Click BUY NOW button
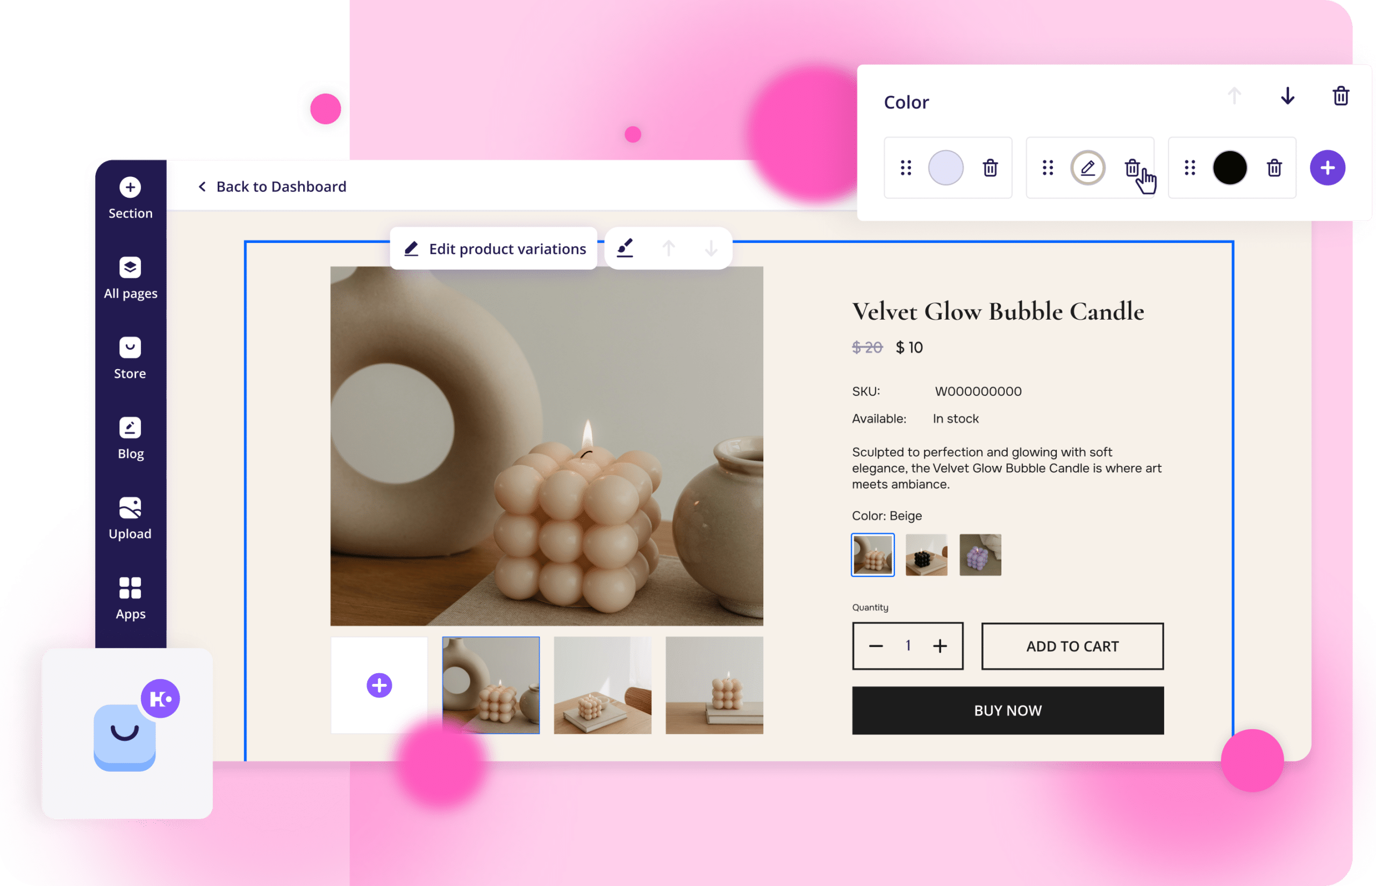This screenshot has width=1376, height=886. tap(1008, 710)
